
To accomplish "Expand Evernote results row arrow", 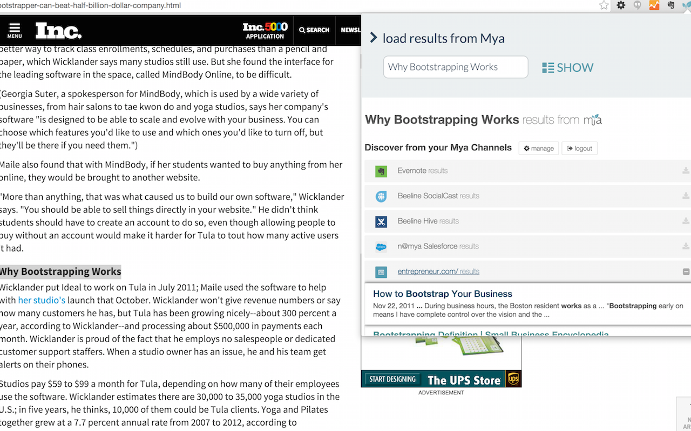I will click(x=686, y=171).
